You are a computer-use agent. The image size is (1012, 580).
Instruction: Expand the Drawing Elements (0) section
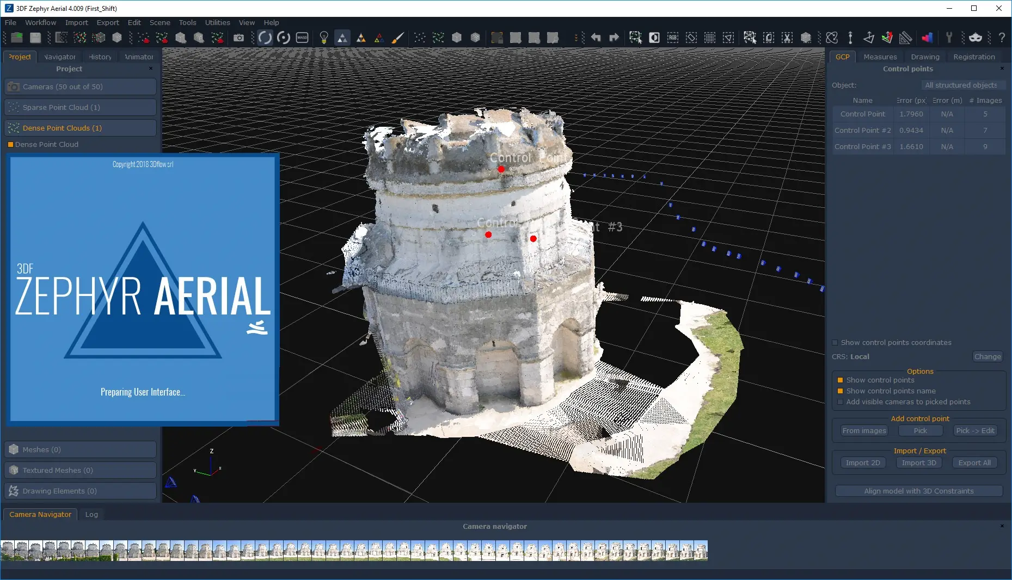pos(80,491)
